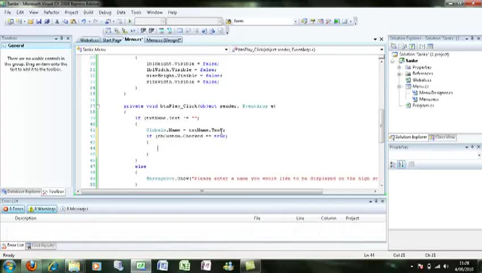The image size is (482, 273).
Task: Click Solution Explorer Show All Files icon
Action: (404, 47)
